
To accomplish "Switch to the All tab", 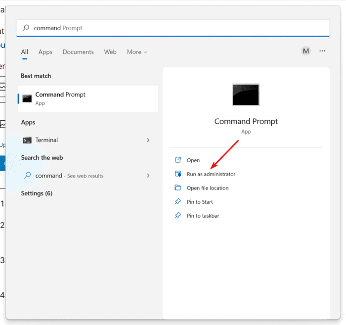I will pyautogui.click(x=25, y=52).
